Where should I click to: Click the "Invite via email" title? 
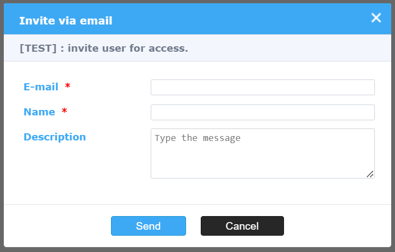[66, 21]
